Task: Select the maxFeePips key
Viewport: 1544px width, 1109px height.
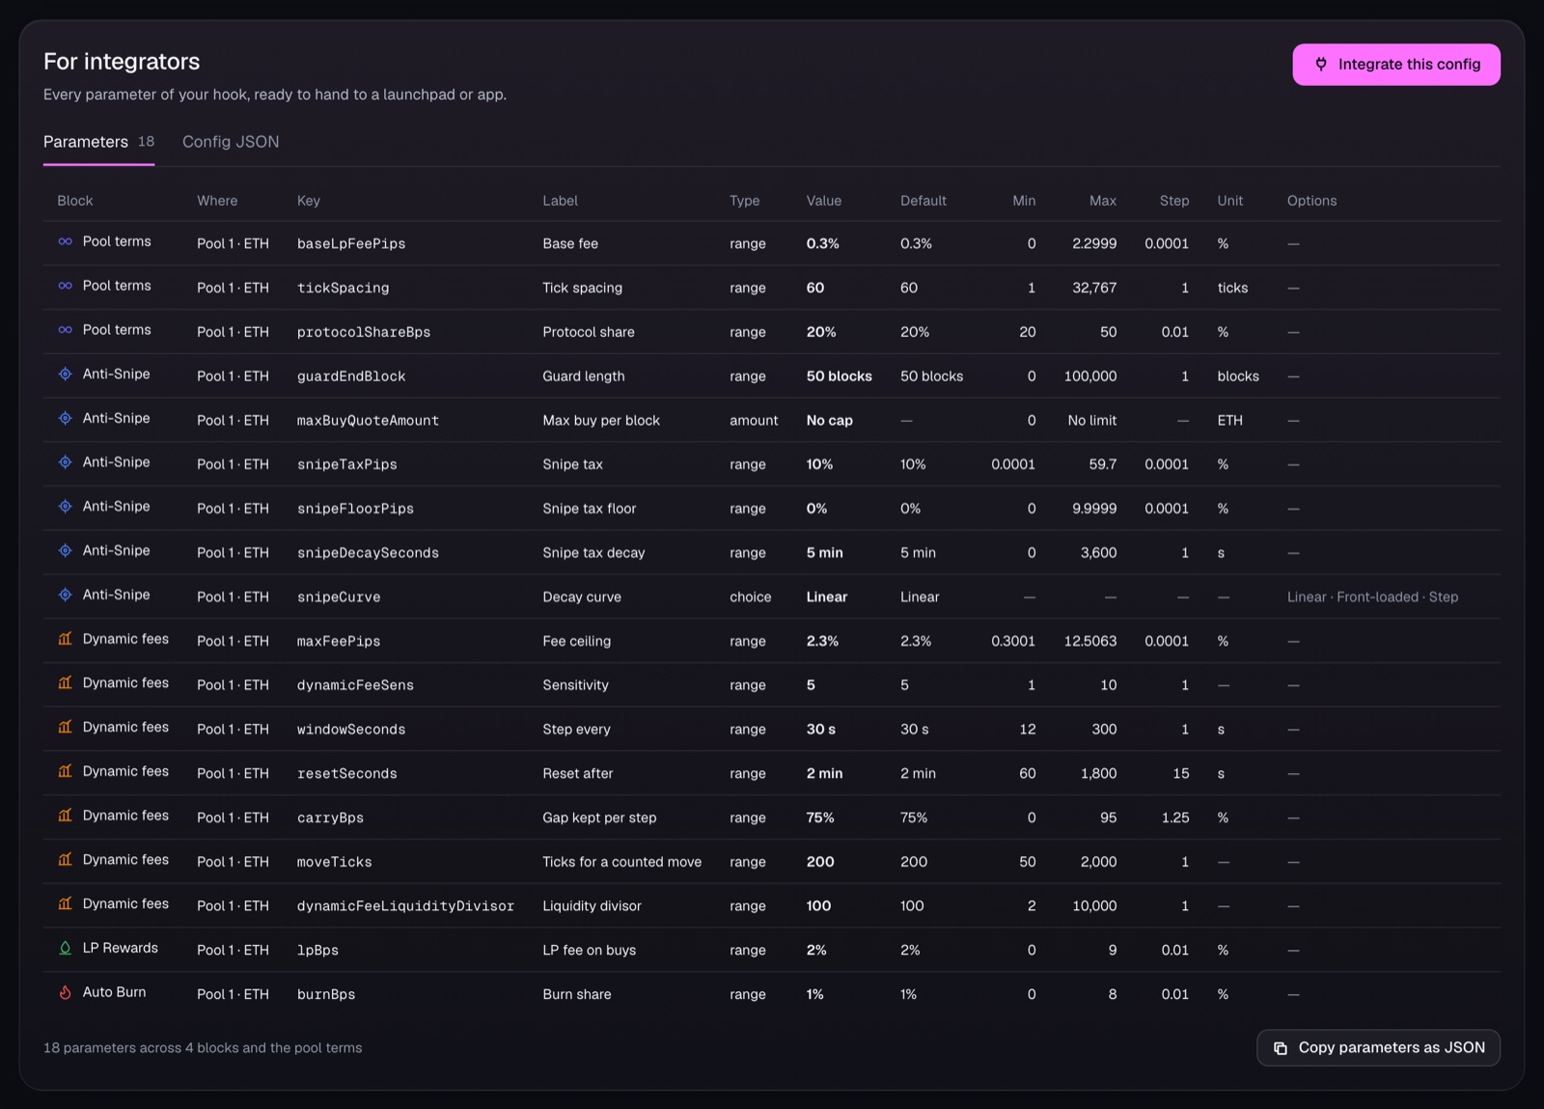Action: pos(339,641)
